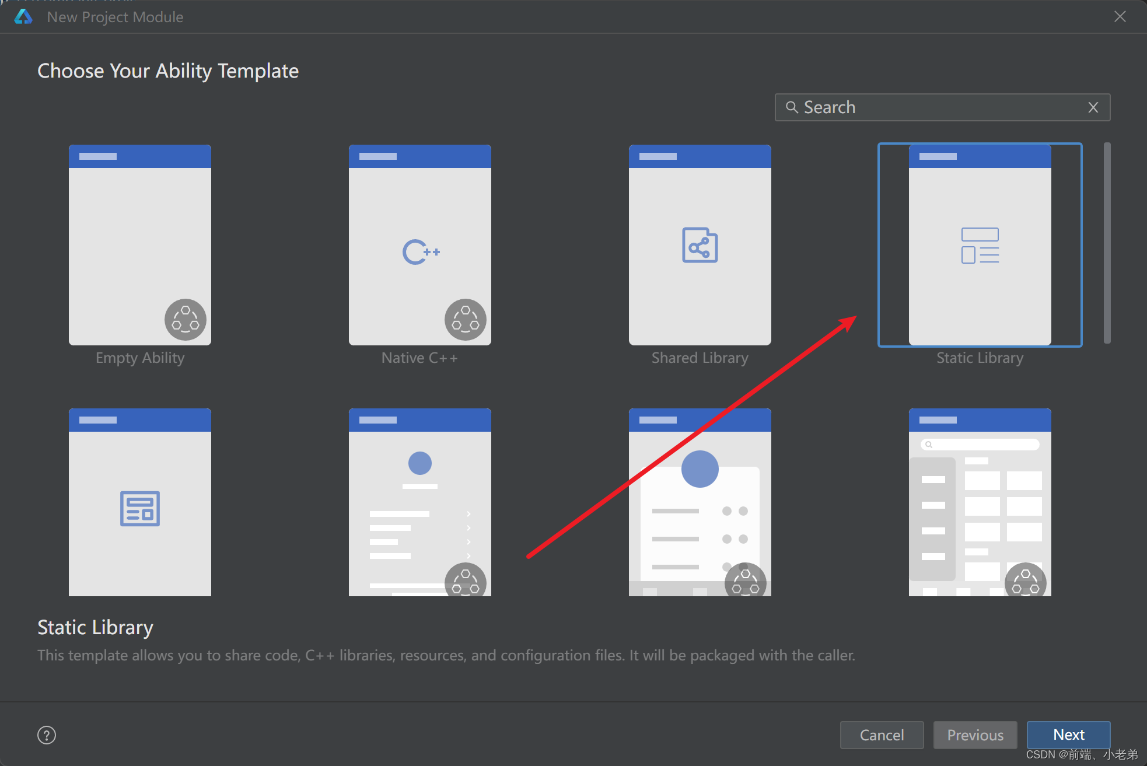Select the Empty Ability template
The width and height of the screenshot is (1147, 766).
coord(140,245)
